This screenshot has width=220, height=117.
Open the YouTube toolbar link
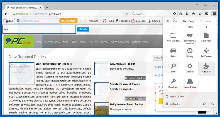[138, 21]
